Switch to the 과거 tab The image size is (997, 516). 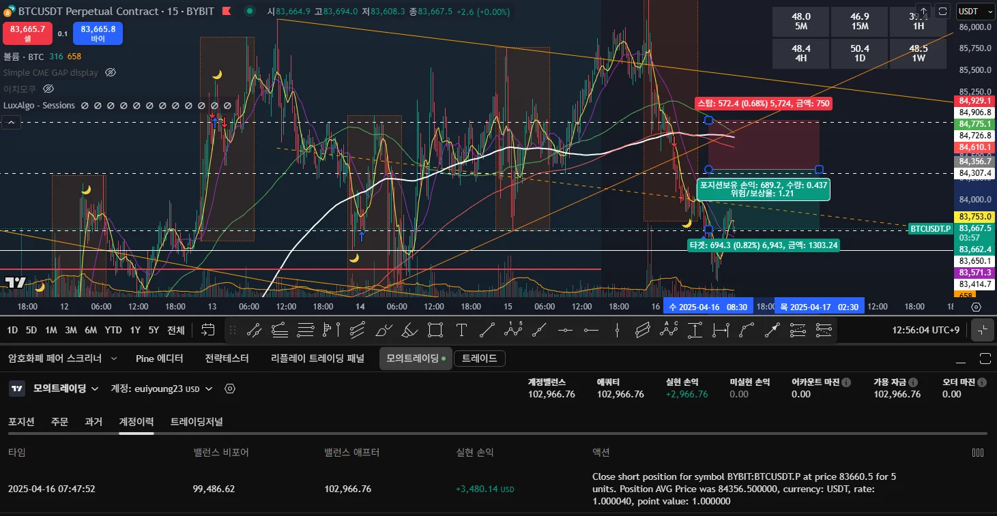pos(93,422)
